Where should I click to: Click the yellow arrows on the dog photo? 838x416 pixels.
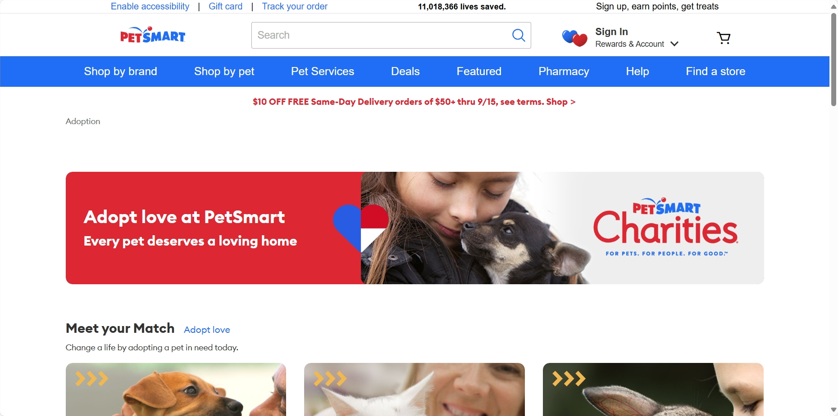click(x=92, y=379)
